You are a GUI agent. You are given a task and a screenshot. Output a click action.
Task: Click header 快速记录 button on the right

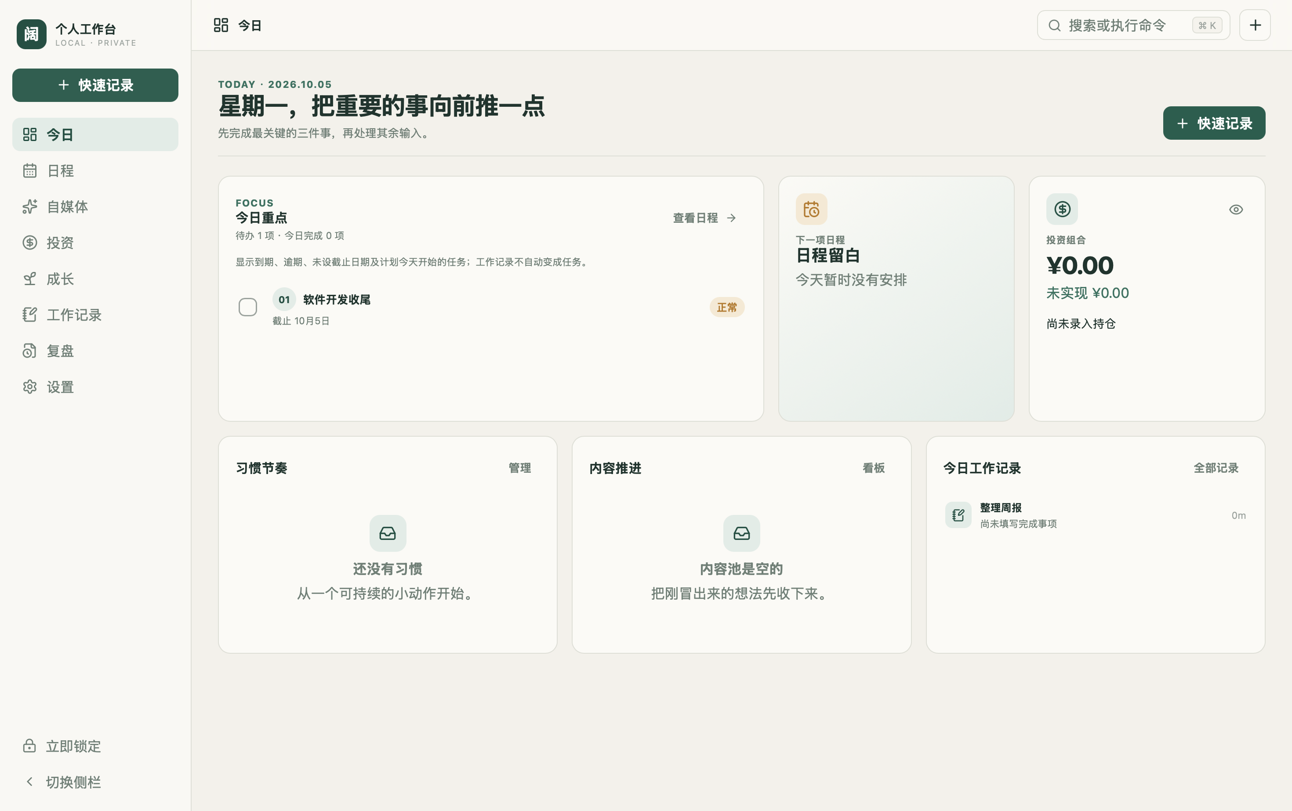[1214, 123]
